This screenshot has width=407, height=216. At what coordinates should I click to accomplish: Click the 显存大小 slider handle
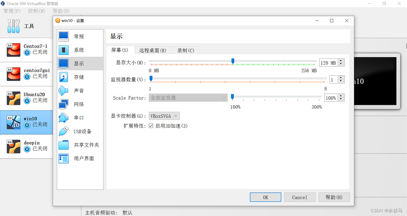coord(233,61)
